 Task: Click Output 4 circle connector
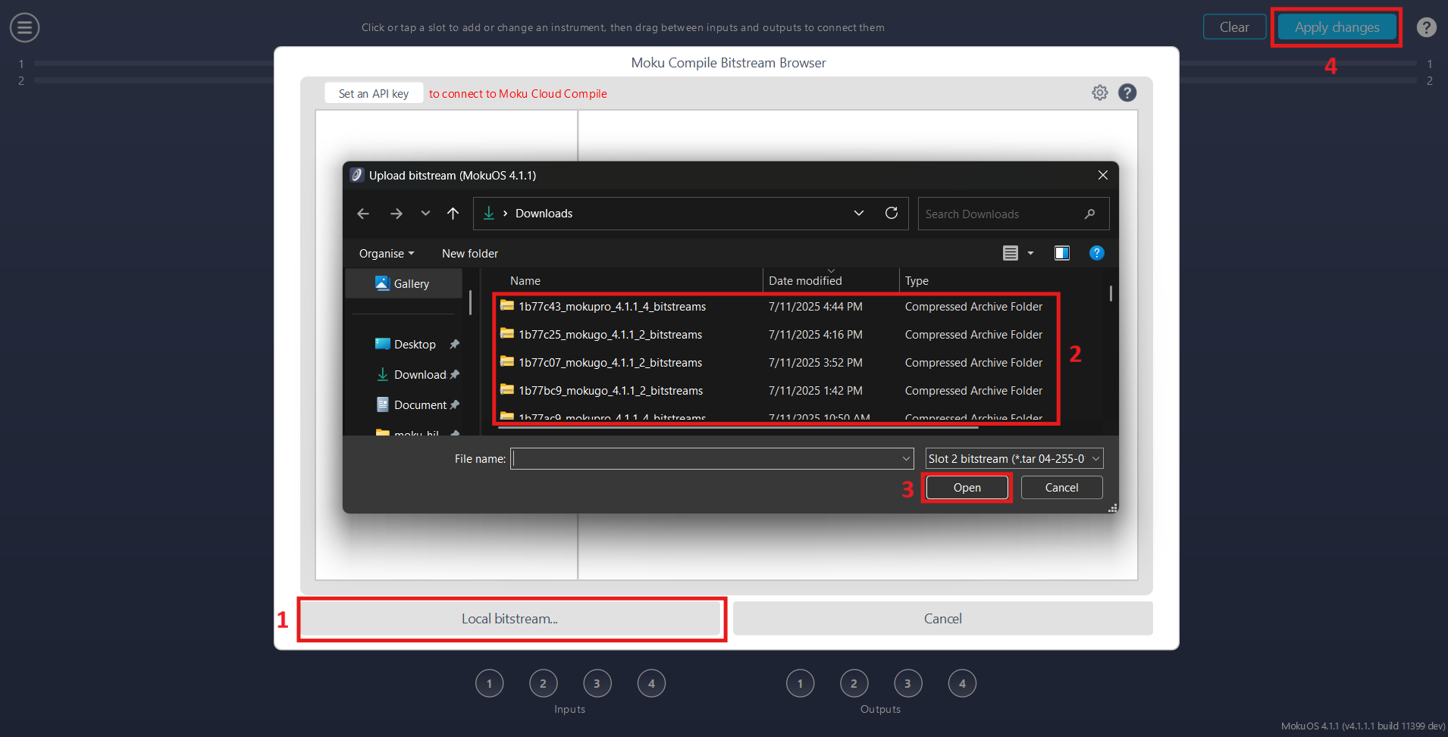[962, 683]
